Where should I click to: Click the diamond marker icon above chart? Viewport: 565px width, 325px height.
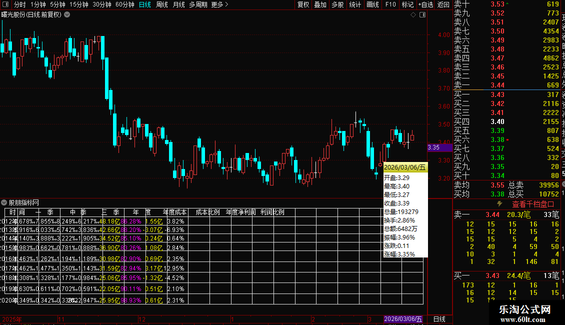(413, 15)
